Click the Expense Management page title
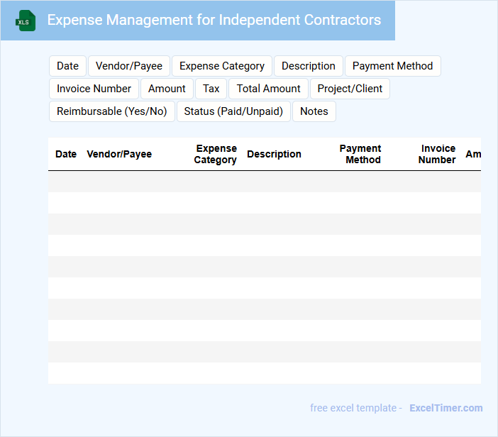This screenshot has height=437, width=498. click(214, 20)
